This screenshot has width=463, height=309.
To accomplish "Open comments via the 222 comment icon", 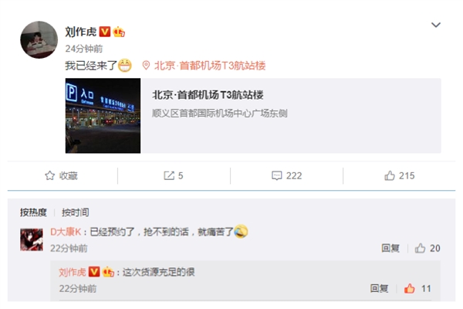I will [x=277, y=175].
